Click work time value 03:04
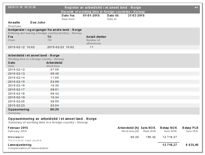The image size is (205, 155). pyautogui.click(x=55, y=106)
